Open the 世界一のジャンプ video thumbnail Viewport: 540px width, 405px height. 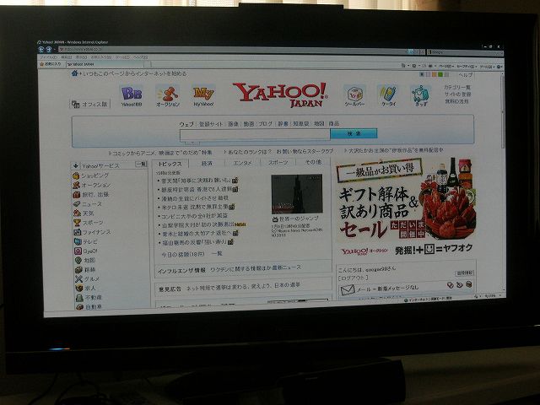pos(297,194)
